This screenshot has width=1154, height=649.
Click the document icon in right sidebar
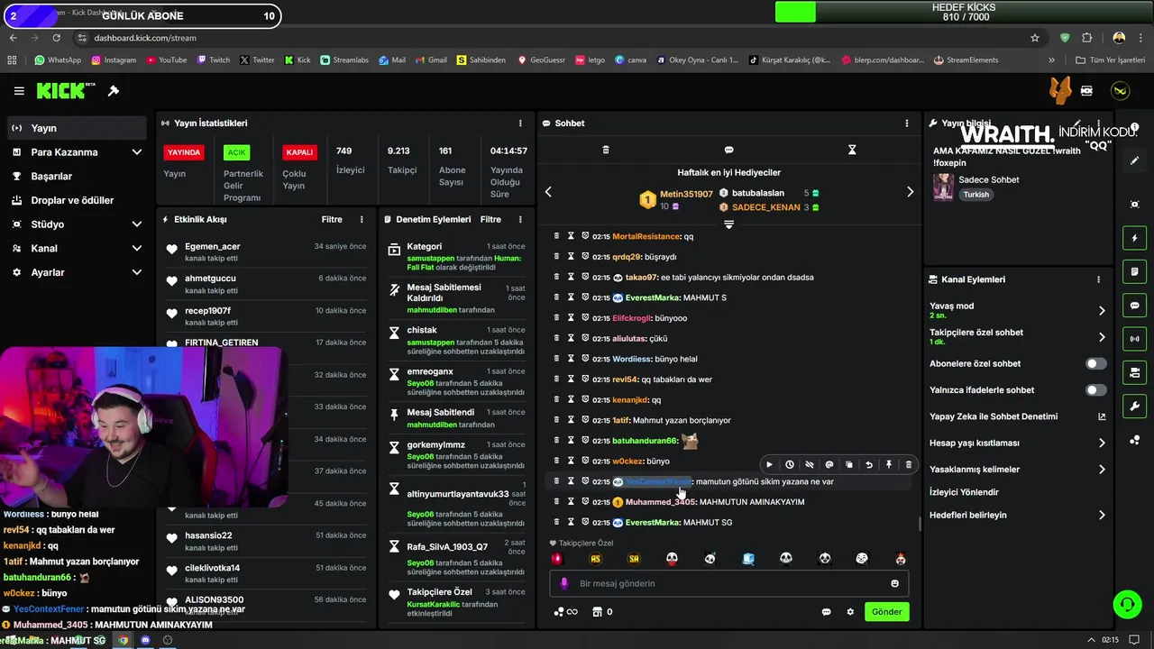coord(1135,271)
